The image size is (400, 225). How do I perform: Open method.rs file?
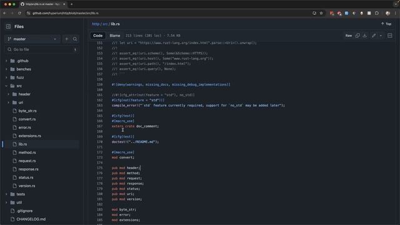(27, 152)
